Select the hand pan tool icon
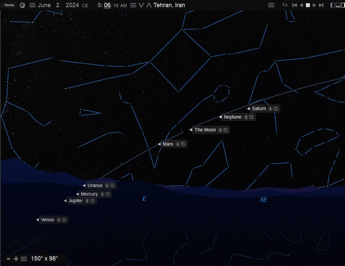This screenshot has height=266, width=345. pyautogui.click(x=22, y=5)
